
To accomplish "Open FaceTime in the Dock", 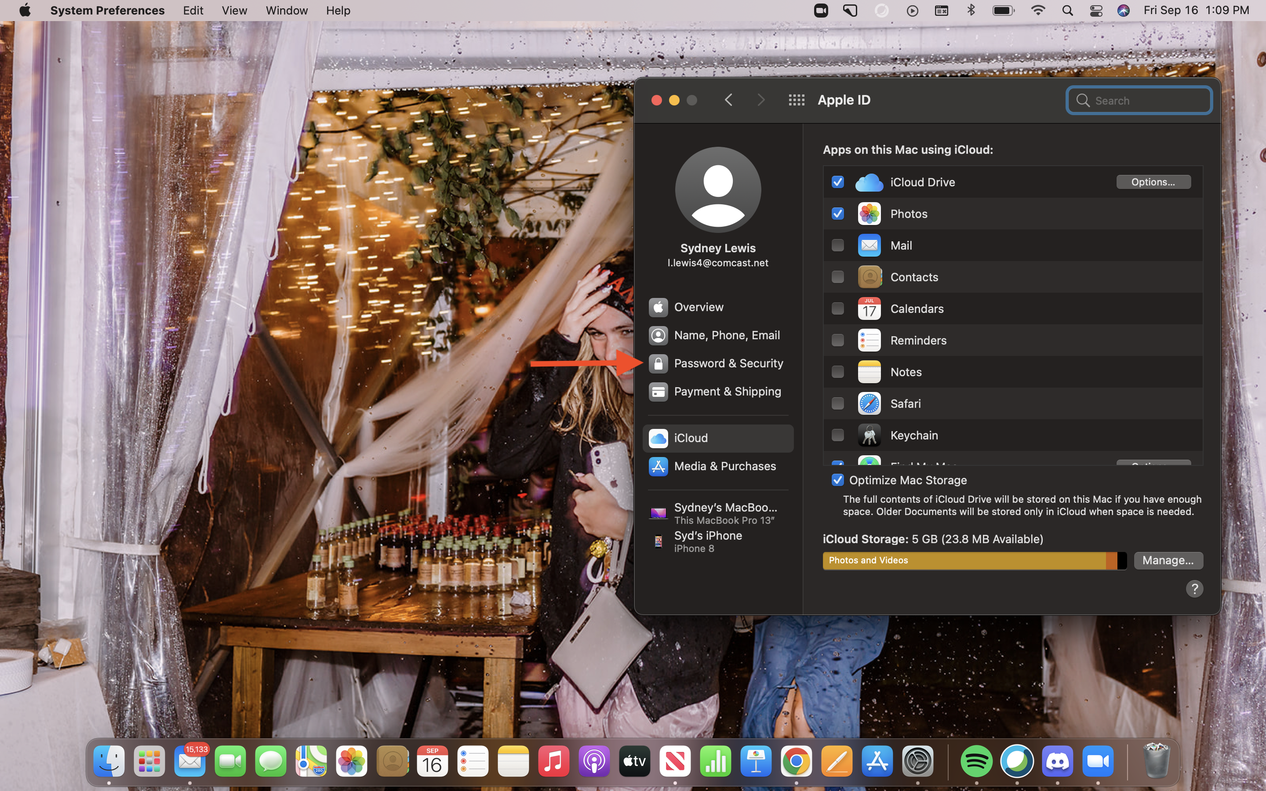I will click(x=230, y=761).
